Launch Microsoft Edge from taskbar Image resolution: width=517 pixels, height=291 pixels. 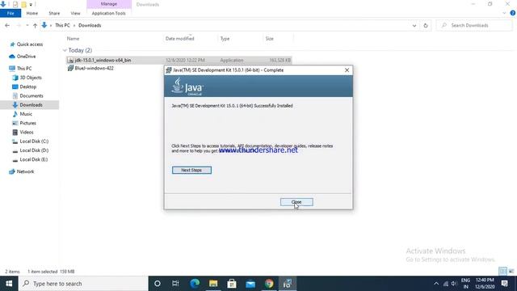pos(195,284)
